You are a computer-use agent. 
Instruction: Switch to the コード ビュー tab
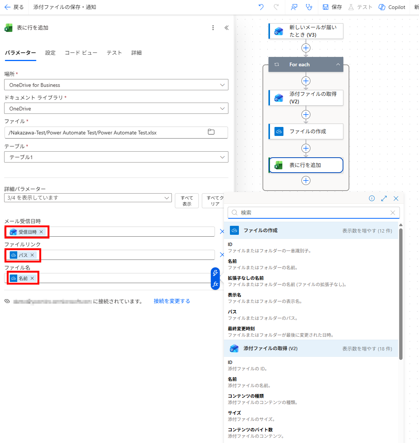(x=81, y=53)
